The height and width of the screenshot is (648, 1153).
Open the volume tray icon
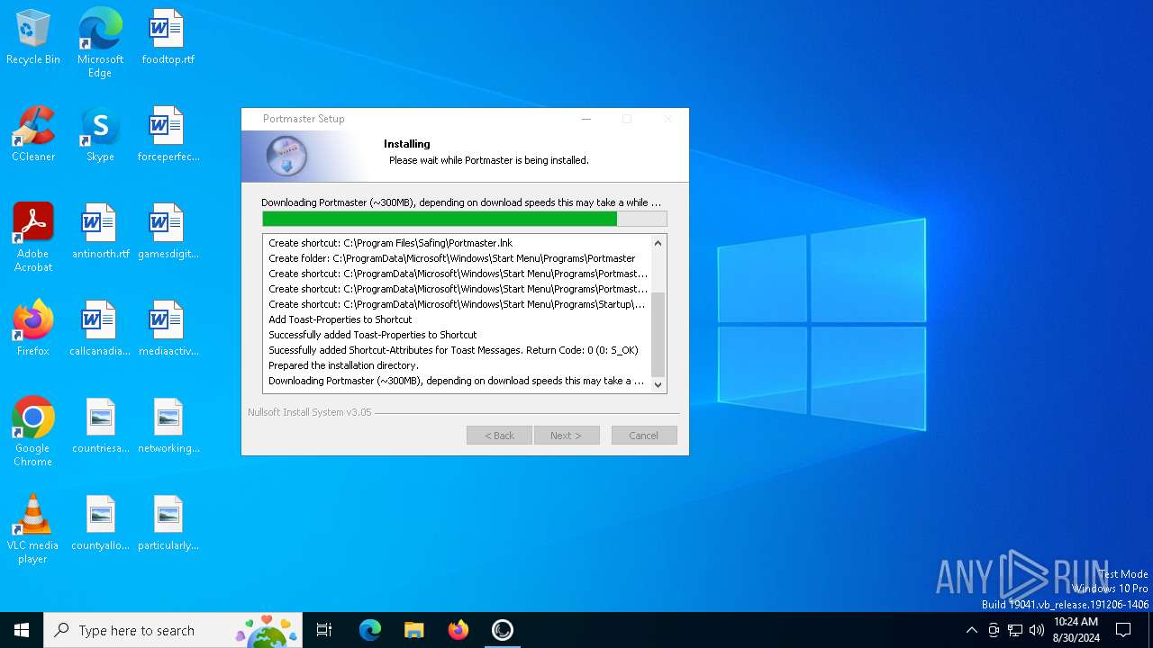point(1037,630)
